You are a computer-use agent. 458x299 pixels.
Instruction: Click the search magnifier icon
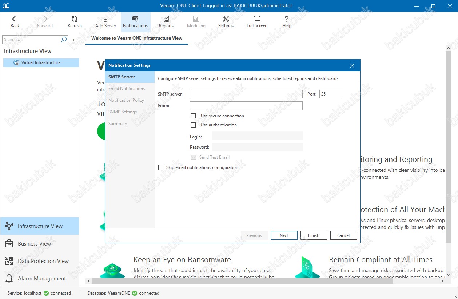click(x=64, y=39)
